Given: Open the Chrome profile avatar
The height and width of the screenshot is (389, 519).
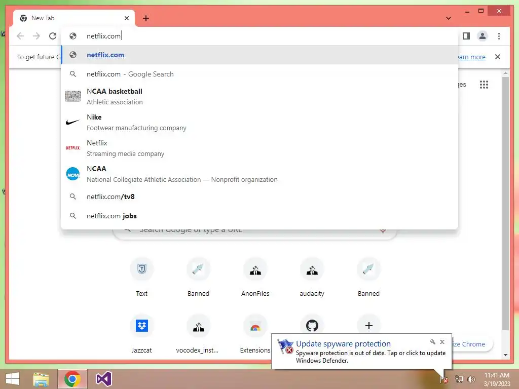Looking at the screenshot, I should pos(483,36).
